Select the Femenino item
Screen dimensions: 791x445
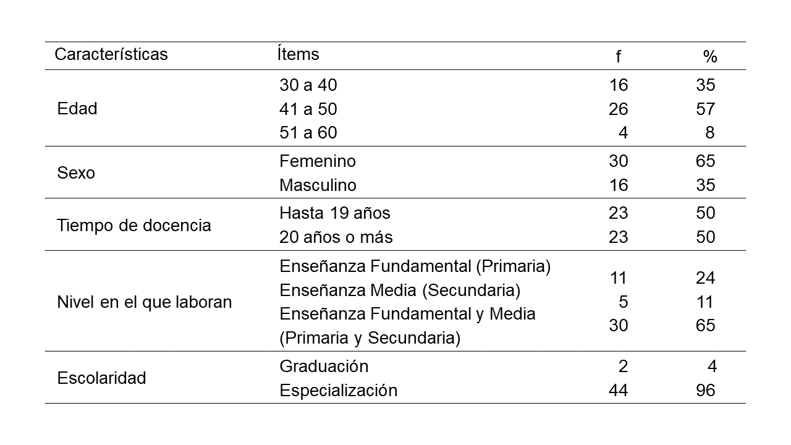(x=318, y=161)
